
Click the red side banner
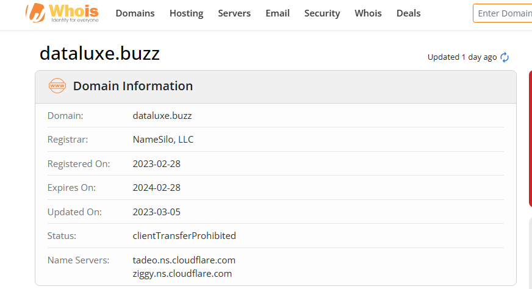[x=530, y=138]
